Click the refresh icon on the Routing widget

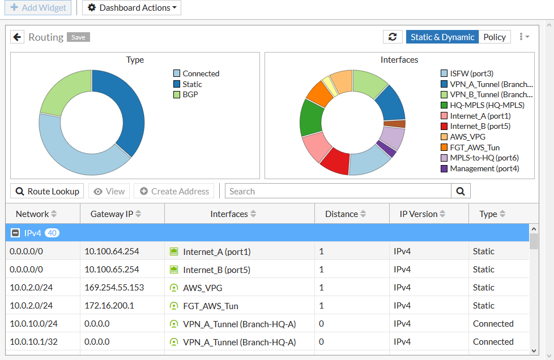[393, 36]
